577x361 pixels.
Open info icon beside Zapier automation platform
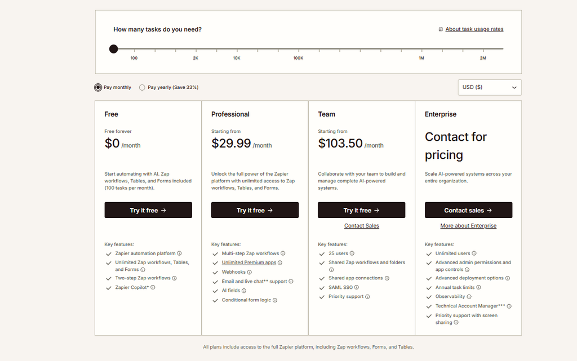click(x=179, y=253)
